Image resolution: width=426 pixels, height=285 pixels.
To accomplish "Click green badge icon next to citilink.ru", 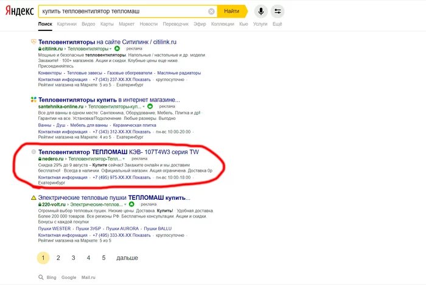I will tap(117, 49).
